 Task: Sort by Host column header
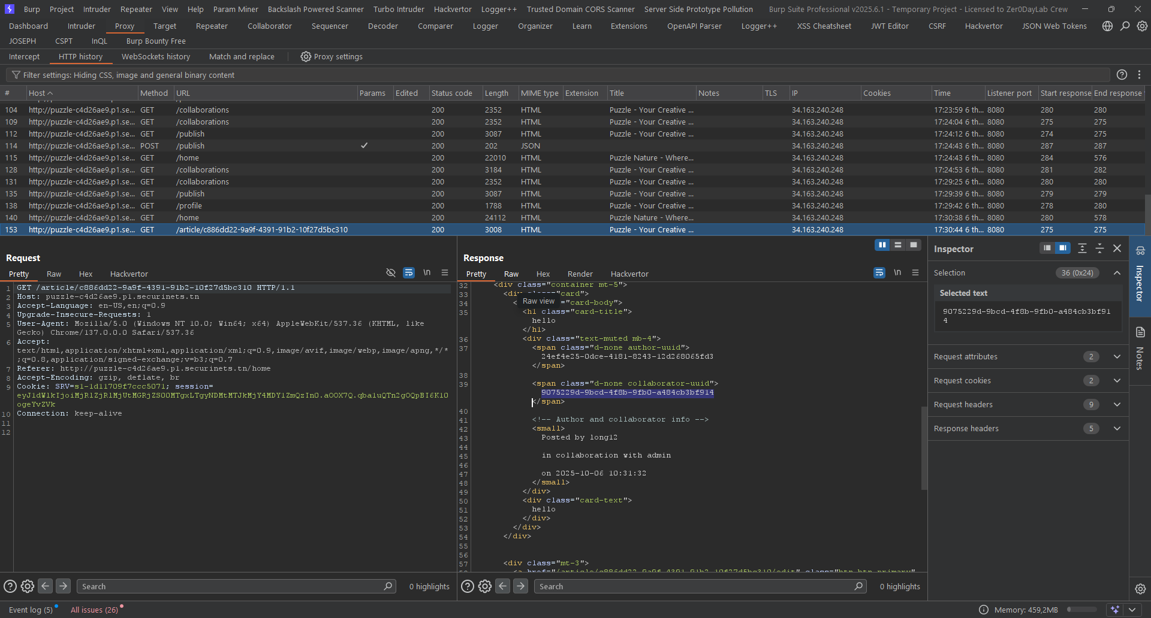coord(82,93)
